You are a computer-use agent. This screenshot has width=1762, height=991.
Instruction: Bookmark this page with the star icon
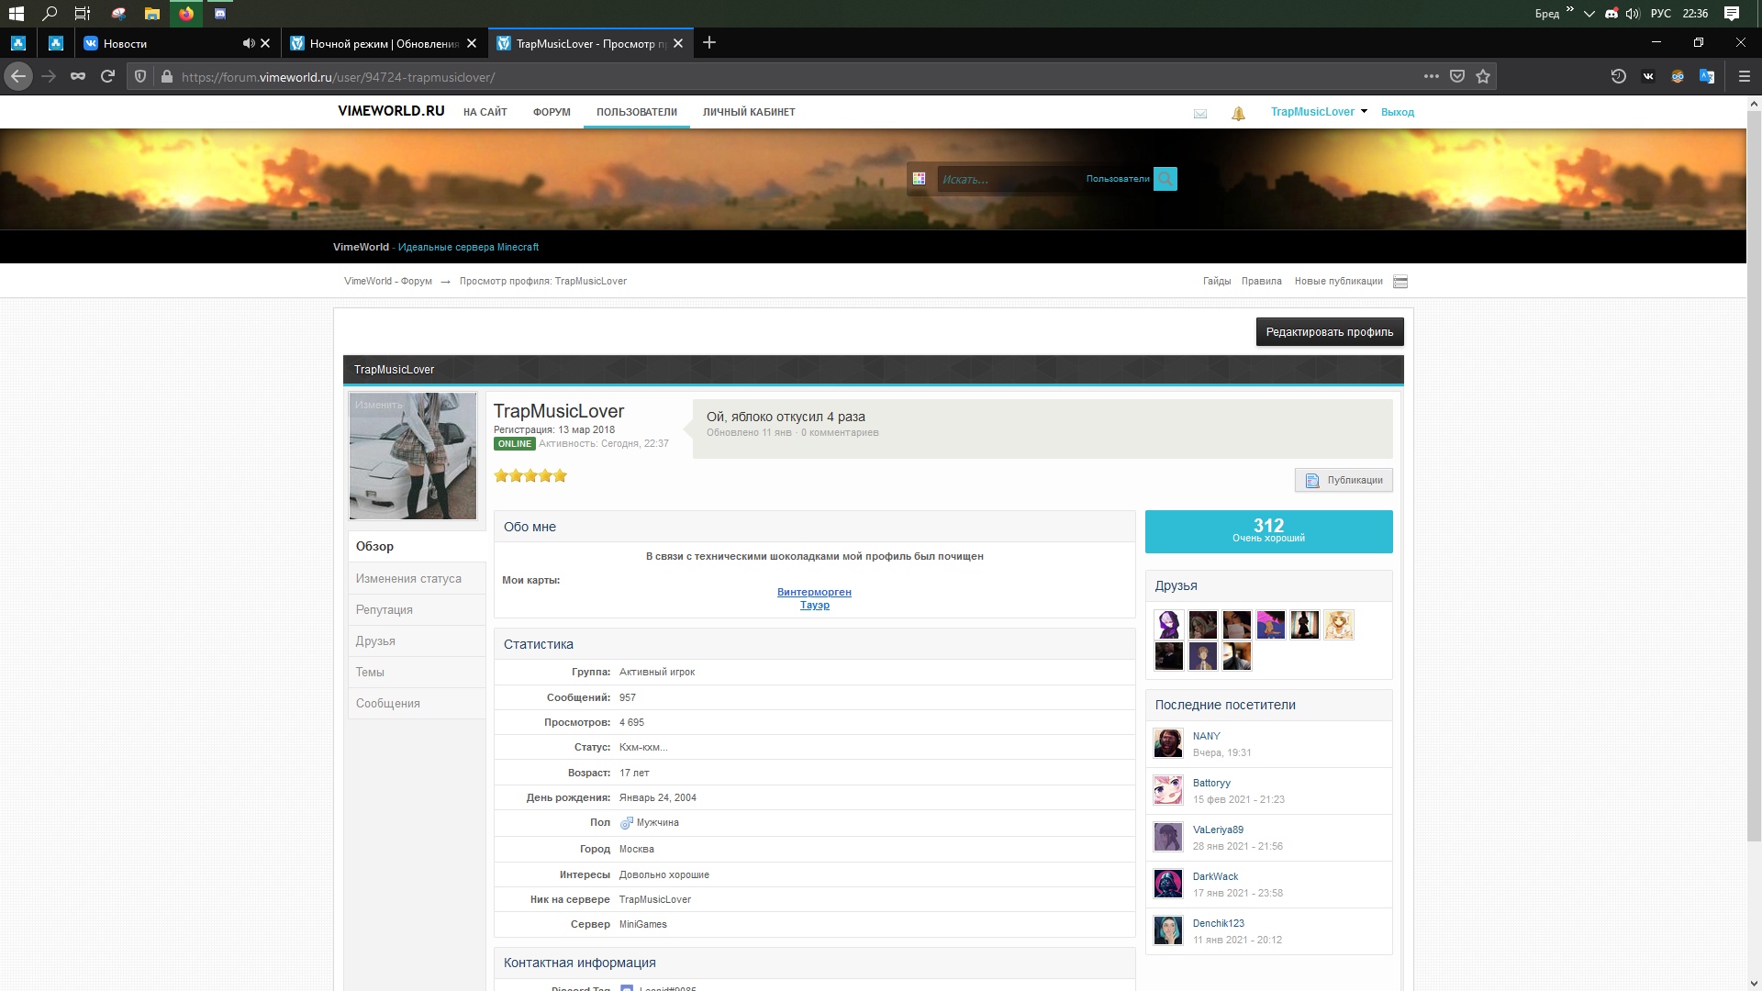coord(1483,76)
